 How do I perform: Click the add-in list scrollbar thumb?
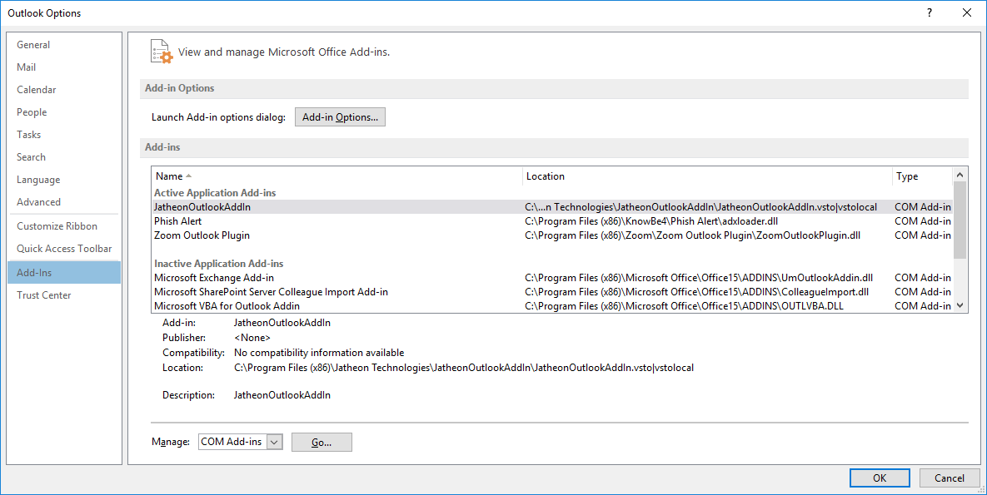pos(960,220)
